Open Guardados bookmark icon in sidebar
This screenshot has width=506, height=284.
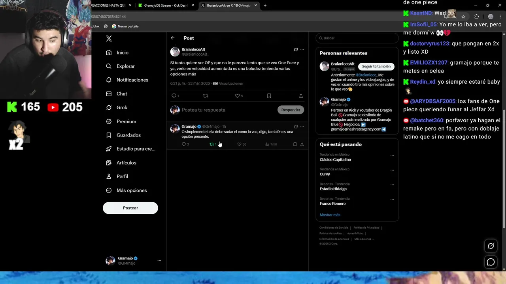[x=109, y=135]
